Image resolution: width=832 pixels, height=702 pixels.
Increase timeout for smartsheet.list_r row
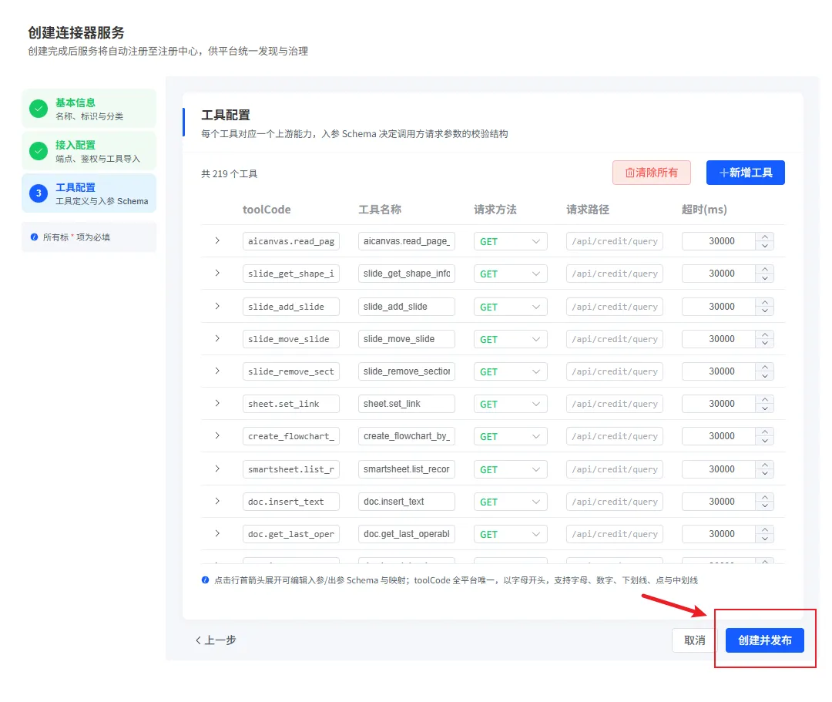[765, 465]
